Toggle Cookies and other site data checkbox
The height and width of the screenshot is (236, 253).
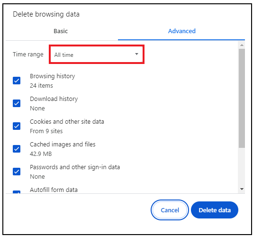click(x=17, y=126)
